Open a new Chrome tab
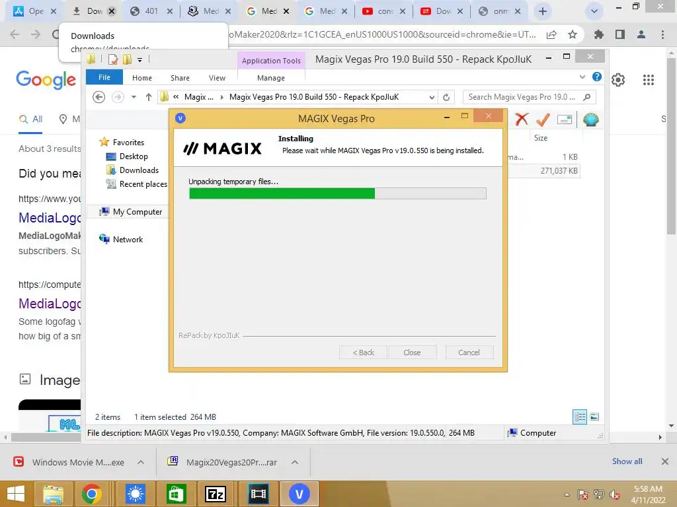 (543, 11)
